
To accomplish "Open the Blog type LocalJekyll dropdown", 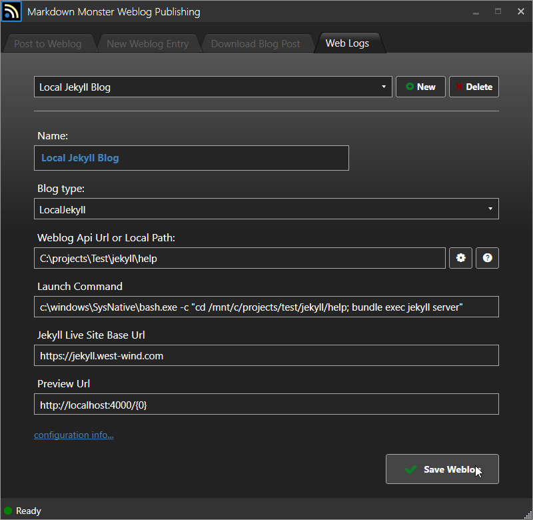I will [x=266, y=209].
